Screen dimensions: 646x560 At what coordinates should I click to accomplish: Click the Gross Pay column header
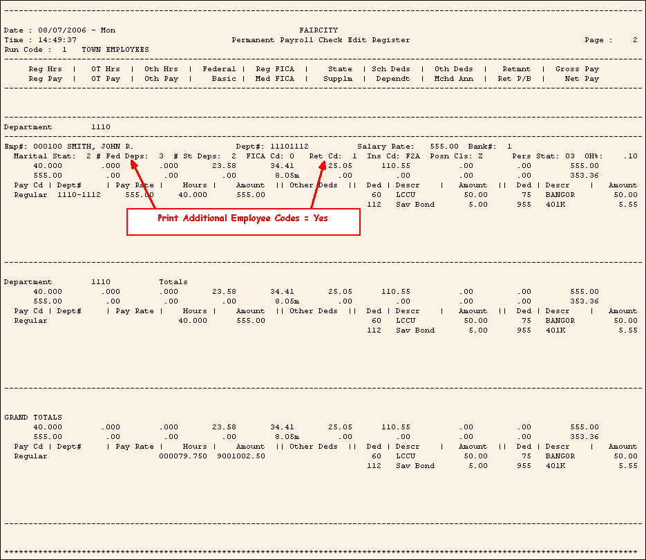pyautogui.click(x=577, y=69)
